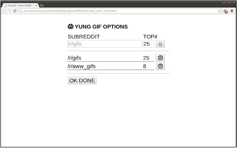
Task: Focus the SUBREDDIT input field
Action: [x=104, y=44]
